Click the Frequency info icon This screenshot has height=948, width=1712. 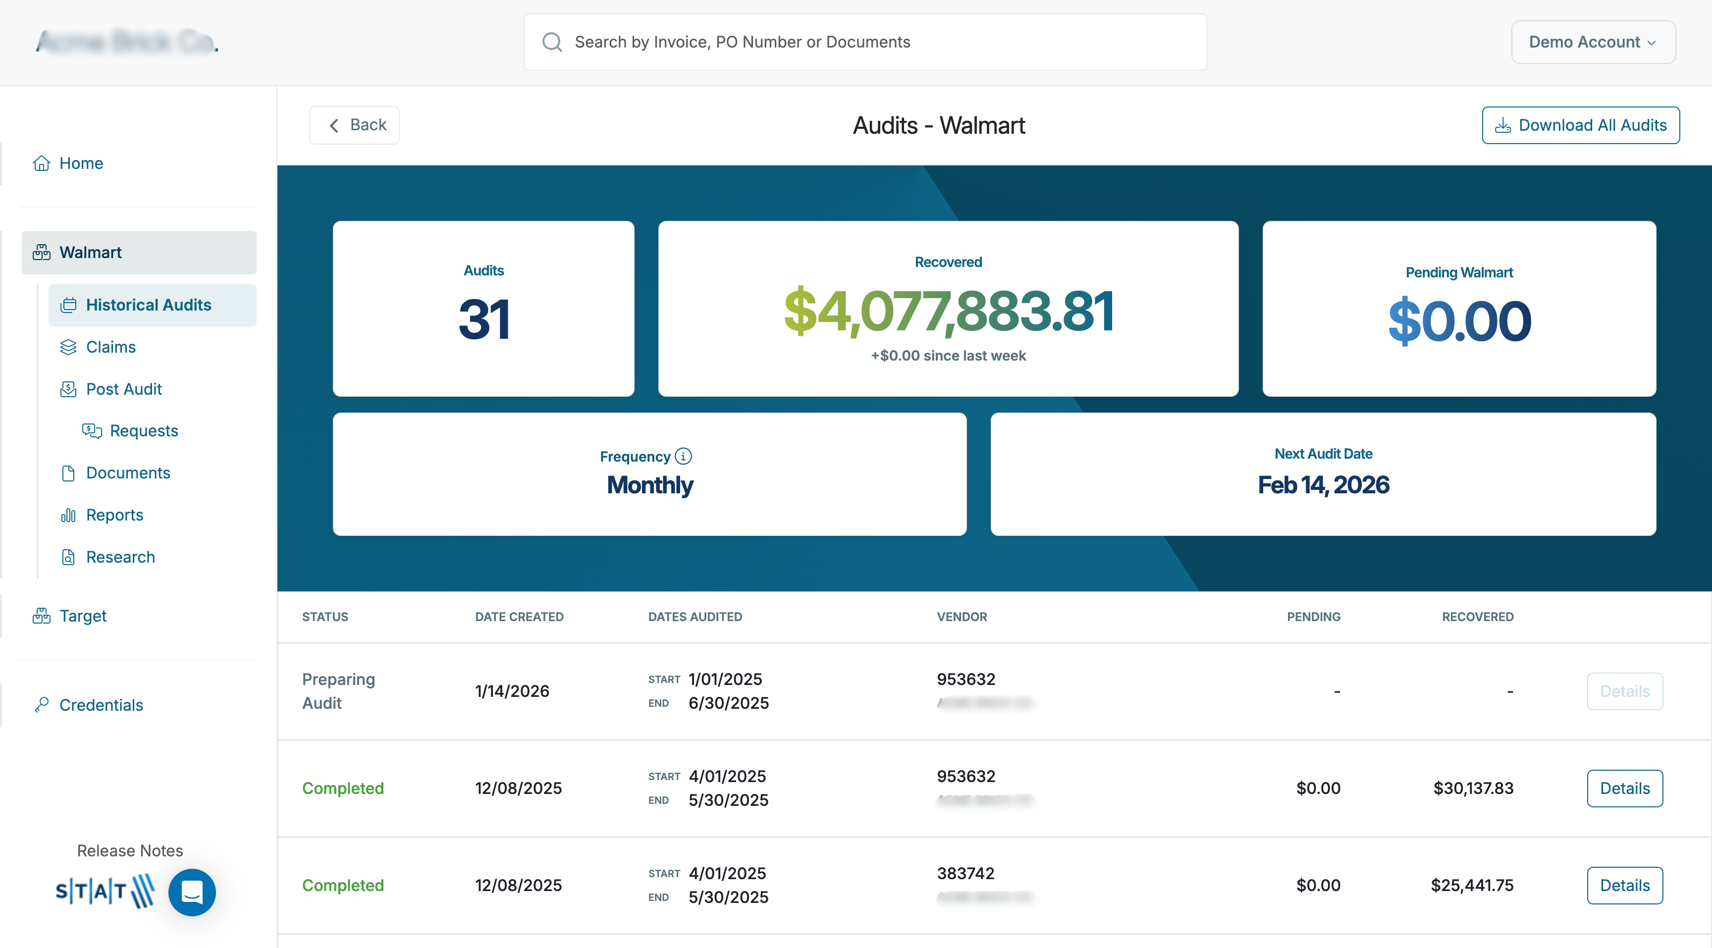coord(683,456)
